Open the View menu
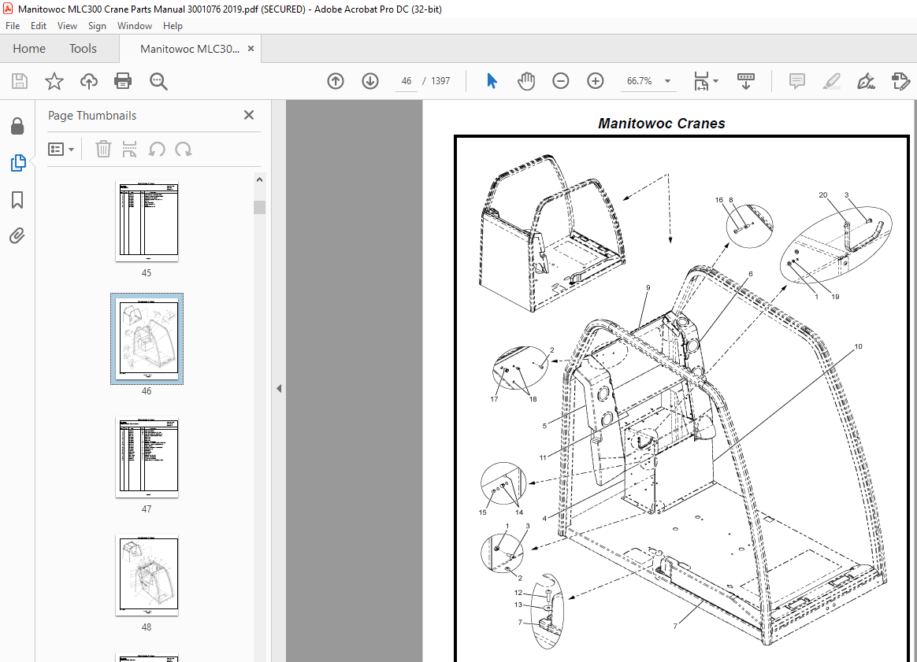 67,26
